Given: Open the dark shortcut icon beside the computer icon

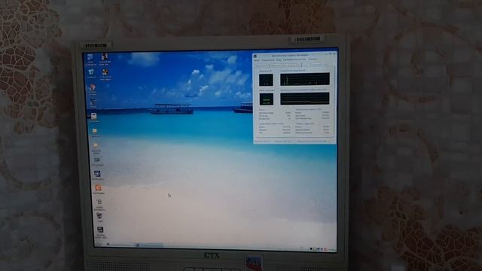Looking at the screenshot, I should 105,57.
